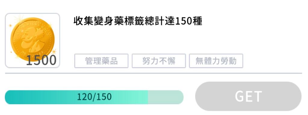The image size is (308, 115).
Task: Click the sparkle at coin's lower right
Action: 54,51
